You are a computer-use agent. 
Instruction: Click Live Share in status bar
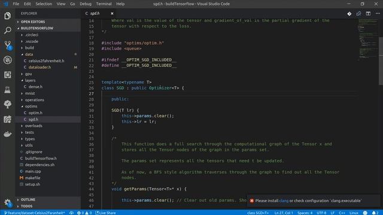pyautogui.click(x=105, y=213)
